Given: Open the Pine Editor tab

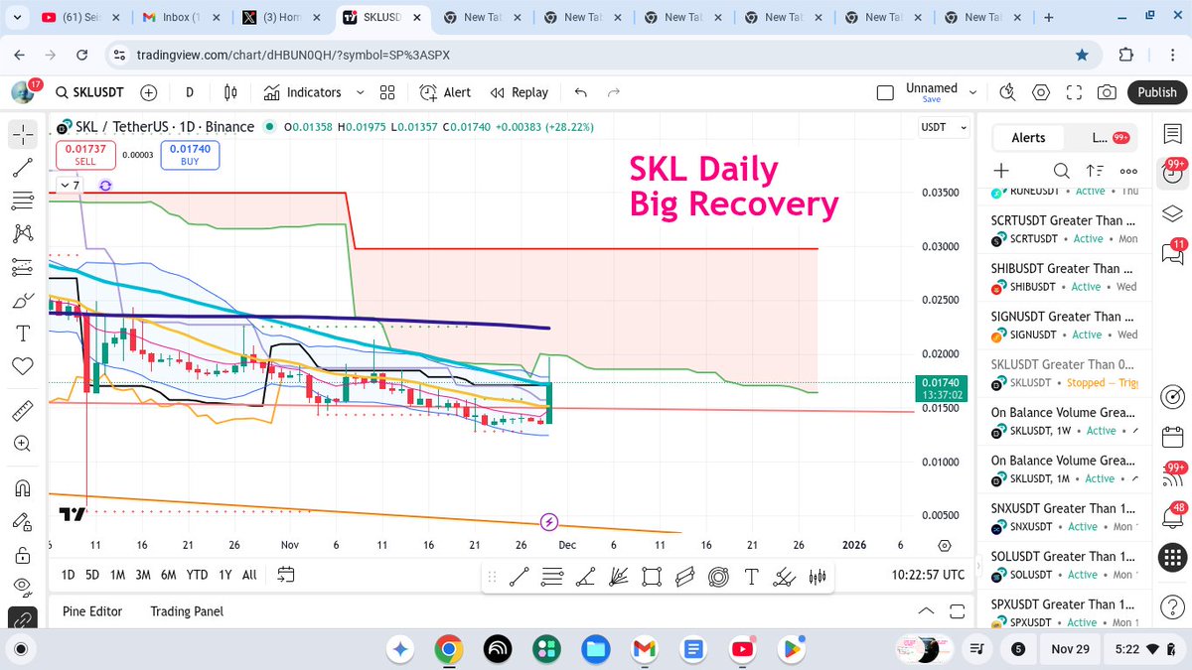Looking at the screenshot, I should (x=92, y=611).
